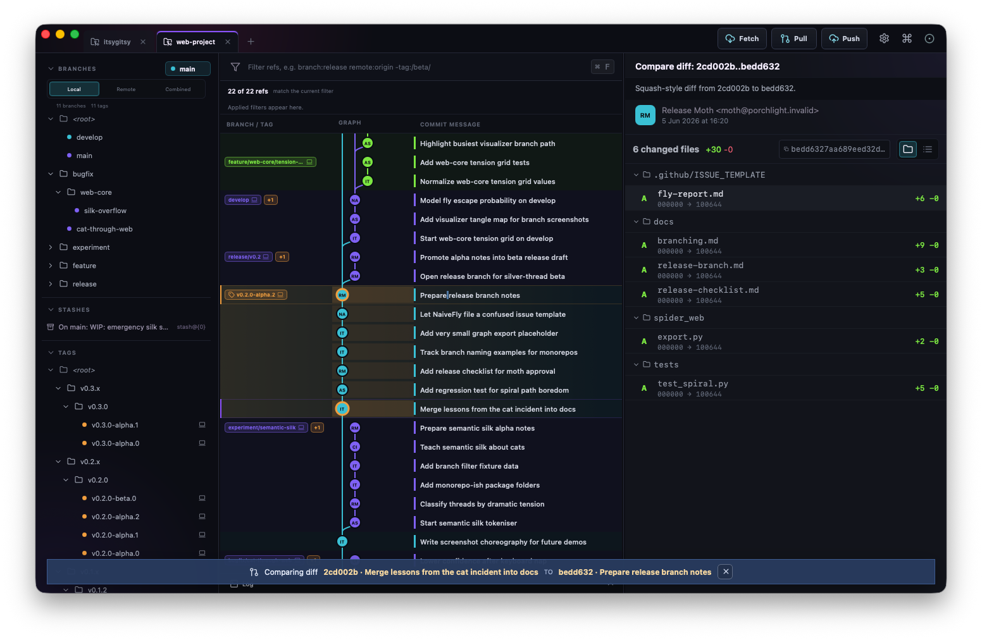Click the develop ref label in graph
Image resolution: width=982 pixels, height=640 pixels.
[243, 200]
